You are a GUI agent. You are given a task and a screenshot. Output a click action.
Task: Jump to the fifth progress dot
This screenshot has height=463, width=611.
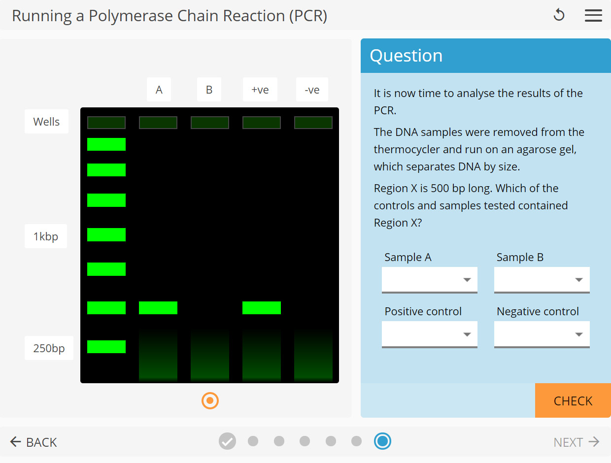click(x=331, y=441)
